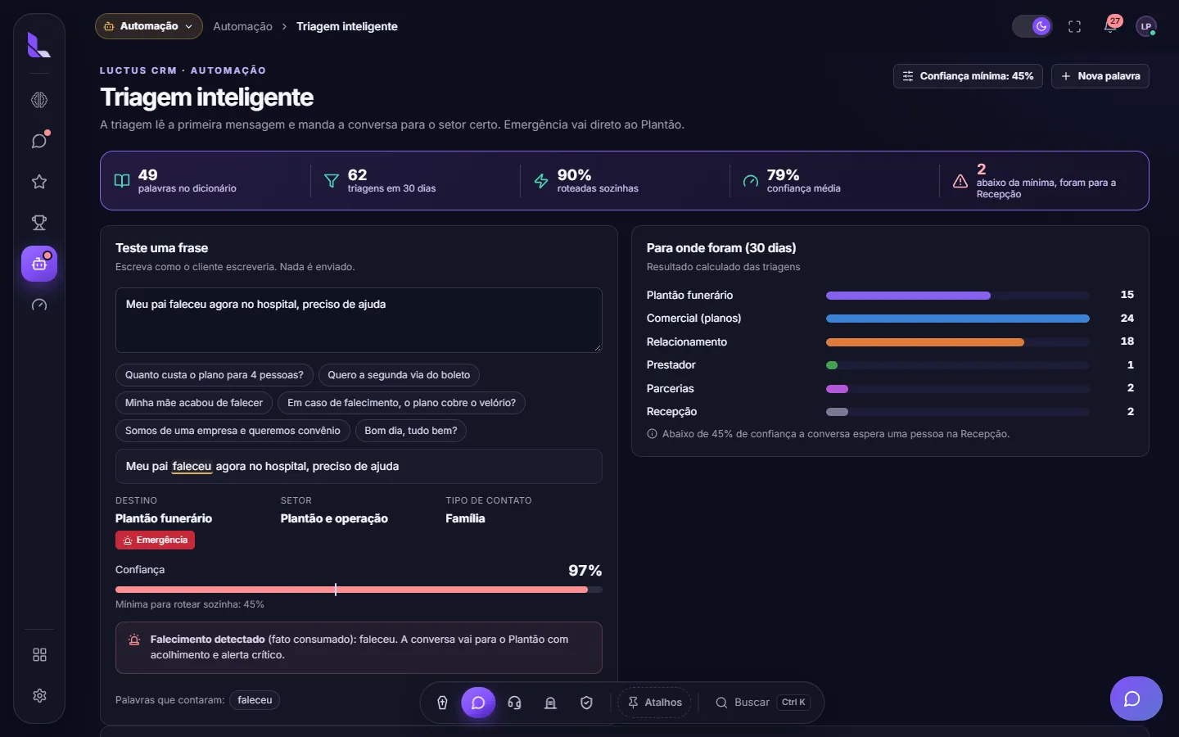Select the robot automation icon in the sidebar
The image size is (1179, 737).
[39, 264]
